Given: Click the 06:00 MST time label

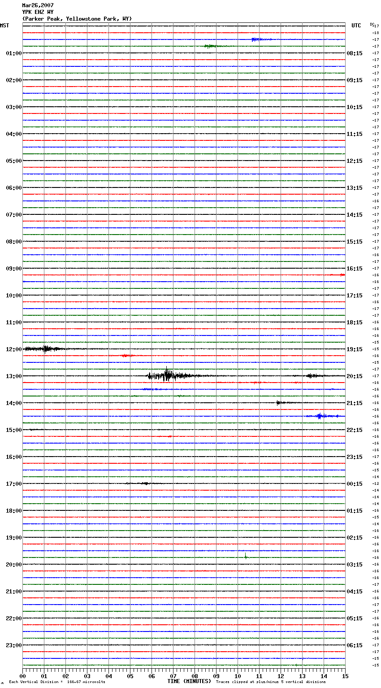Looking at the screenshot, I should pyautogui.click(x=14, y=188).
